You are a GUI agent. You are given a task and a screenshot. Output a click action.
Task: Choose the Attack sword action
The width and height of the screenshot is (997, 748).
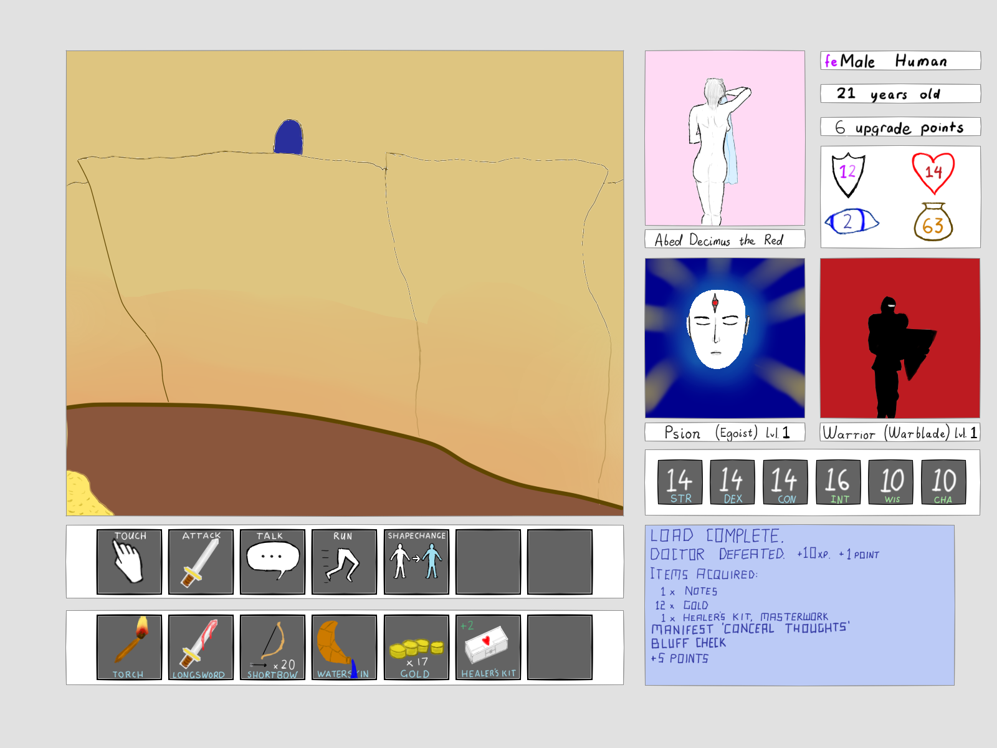pyautogui.click(x=201, y=562)
